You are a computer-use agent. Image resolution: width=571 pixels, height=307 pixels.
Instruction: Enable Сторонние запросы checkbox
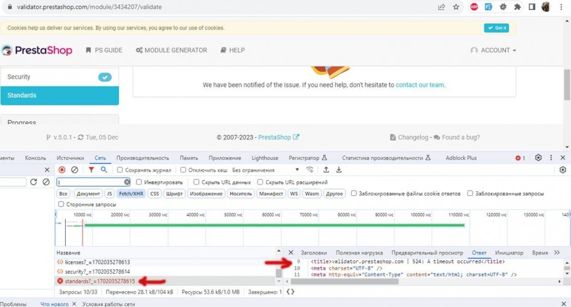[61, 204]
